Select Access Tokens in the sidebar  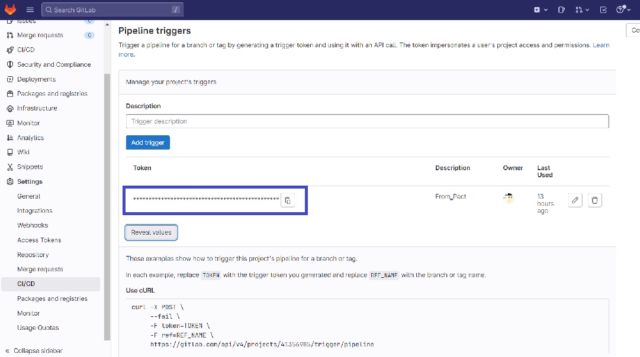pyautogui.click(x=39, y=240)
